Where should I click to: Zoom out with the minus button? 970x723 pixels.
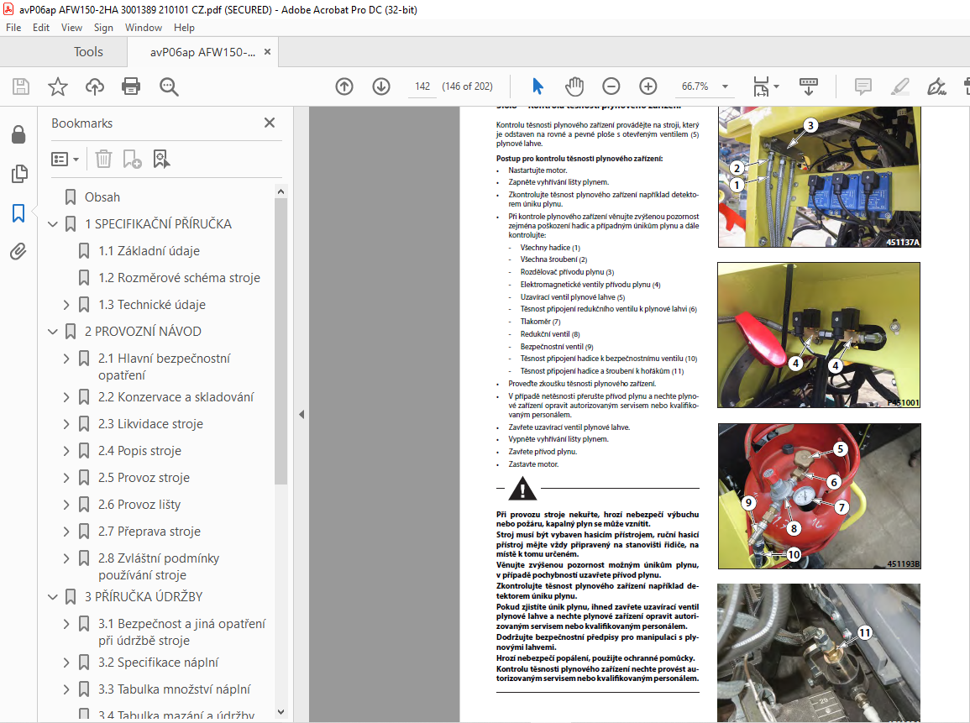tap(611, 86)
